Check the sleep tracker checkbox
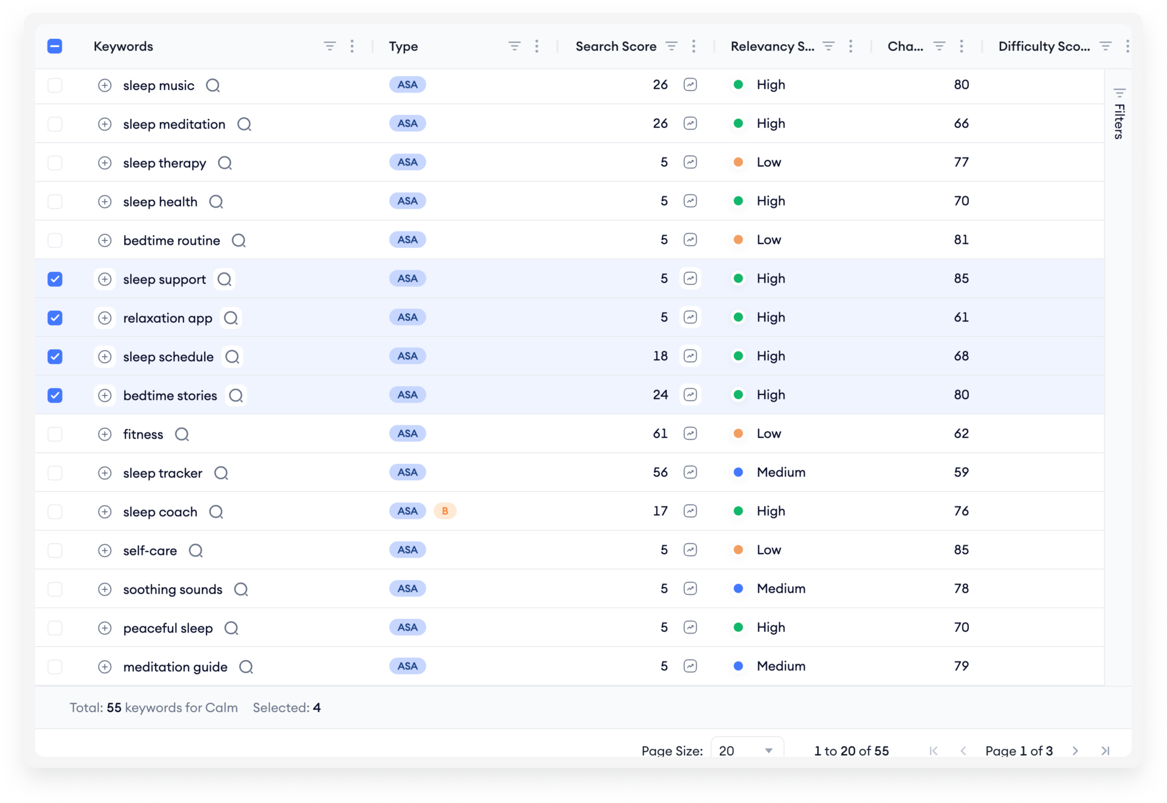 55,473
